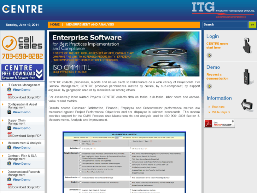Click View Demo under IT Service Management
The width and height of the screenshot is (257, 193).
tap(22, 90)
